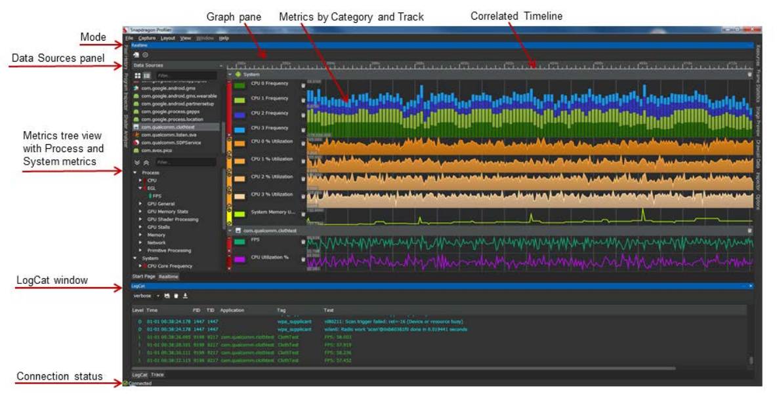Click the Android icon in System header
Image resolution: width=777 pixels, height=396 pixels.
tap(238, 74)
